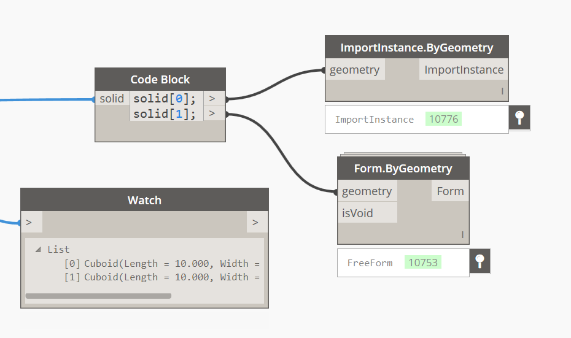Viewport: 571px width, 338px height.
Task: Collapse the List tree in Watch node
Action: click(x=39, y=250)
